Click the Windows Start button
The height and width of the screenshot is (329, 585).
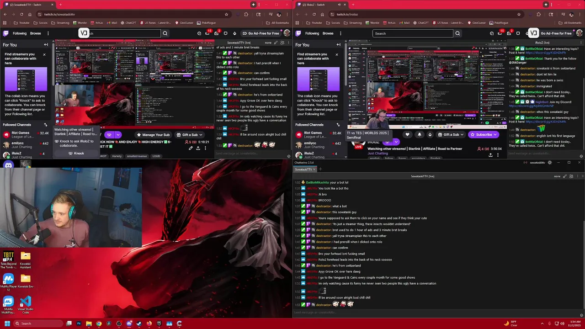coord(7,324)
